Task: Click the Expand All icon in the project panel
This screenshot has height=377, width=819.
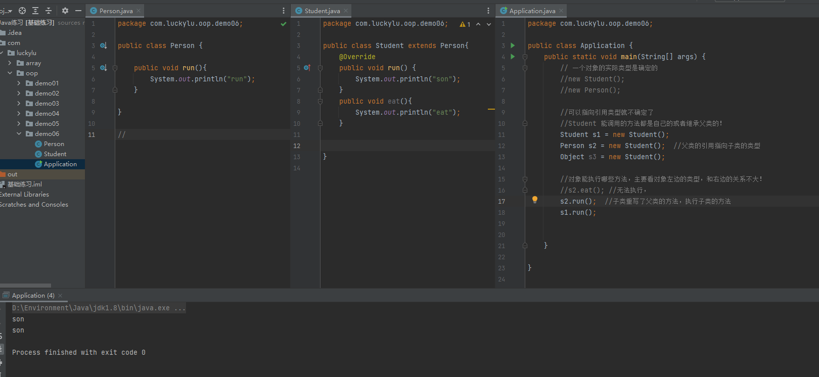Action: tap(35, 11)
